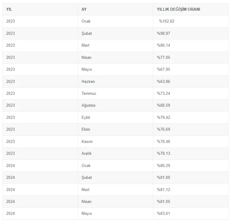233x224 pixels.
Task: Click the YIL column header
Action: tap(40, 9)
